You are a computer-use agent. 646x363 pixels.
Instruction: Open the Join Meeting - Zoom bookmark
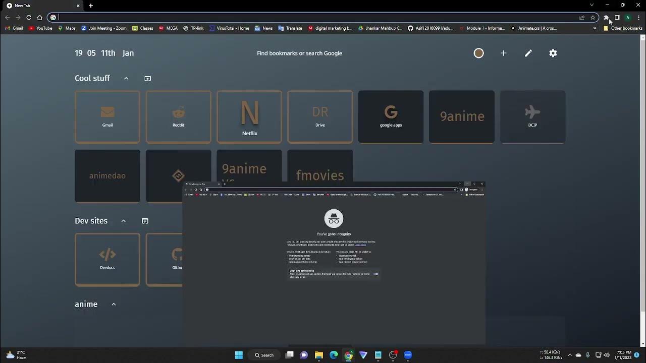pyautogui.click(x=104, y=28)
